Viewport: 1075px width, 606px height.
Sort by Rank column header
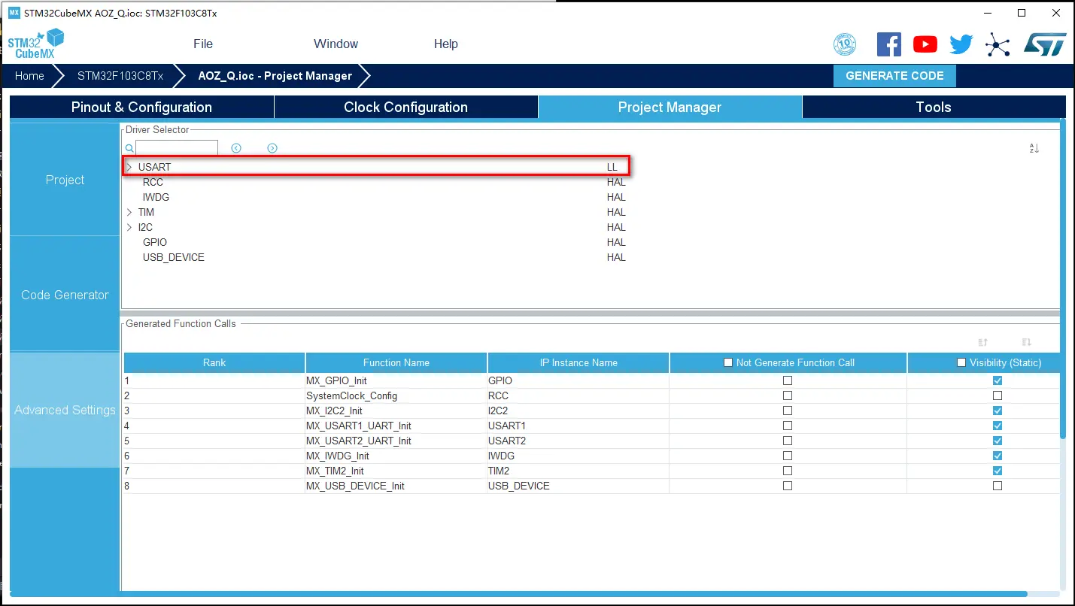[214, 362]
